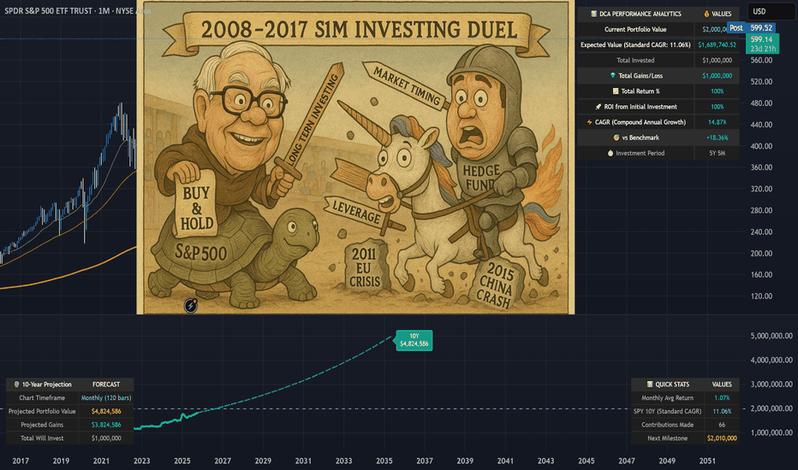Image resolution: width=798 pixels, height=470 pixels.
Task: Click the icon beside vs Benchmark
Action: 616,138
